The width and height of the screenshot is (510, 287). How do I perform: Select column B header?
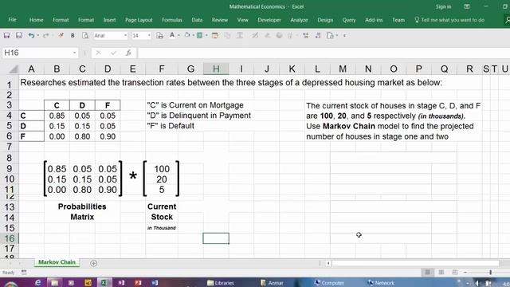coord(57,69)
